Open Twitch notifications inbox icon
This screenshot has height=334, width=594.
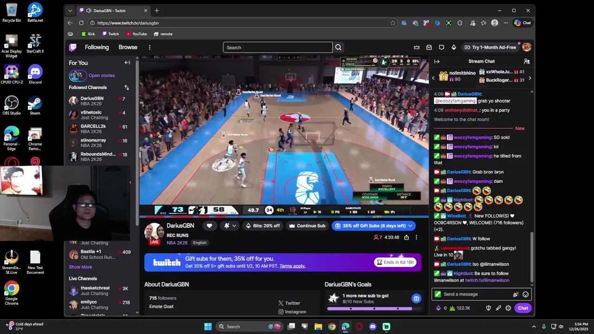pos(429,47)
